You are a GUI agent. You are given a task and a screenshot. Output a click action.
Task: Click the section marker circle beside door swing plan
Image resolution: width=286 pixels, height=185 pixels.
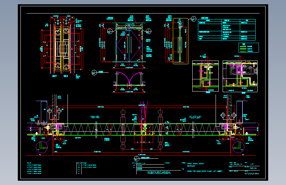[94, 73]
